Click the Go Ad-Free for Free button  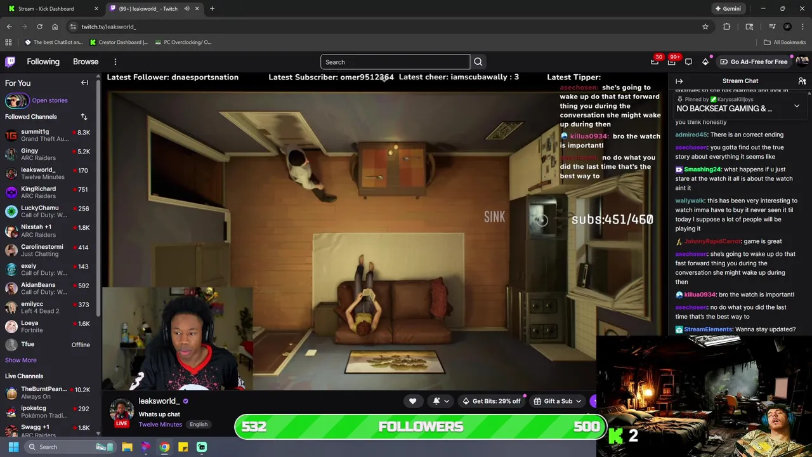[x=754, y=62]
